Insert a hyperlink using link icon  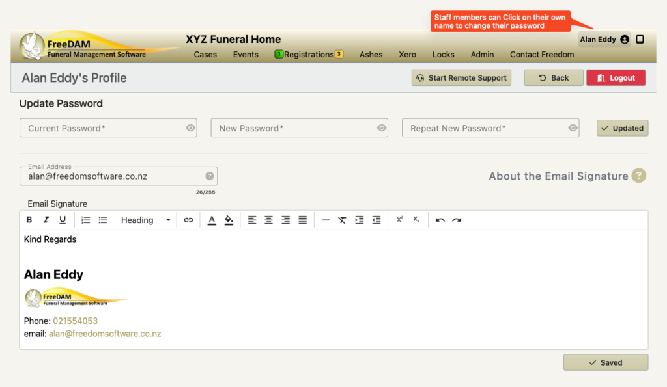pos(188,220)
